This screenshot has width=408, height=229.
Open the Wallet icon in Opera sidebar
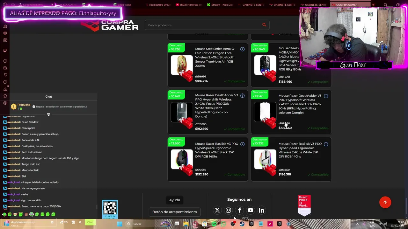coord(5,68)
